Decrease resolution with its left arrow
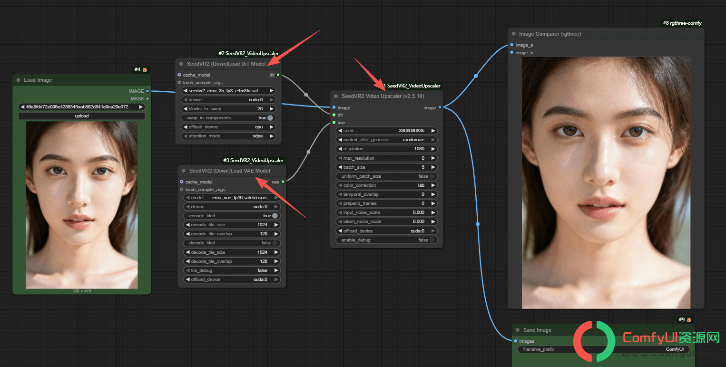 point(340,149)
